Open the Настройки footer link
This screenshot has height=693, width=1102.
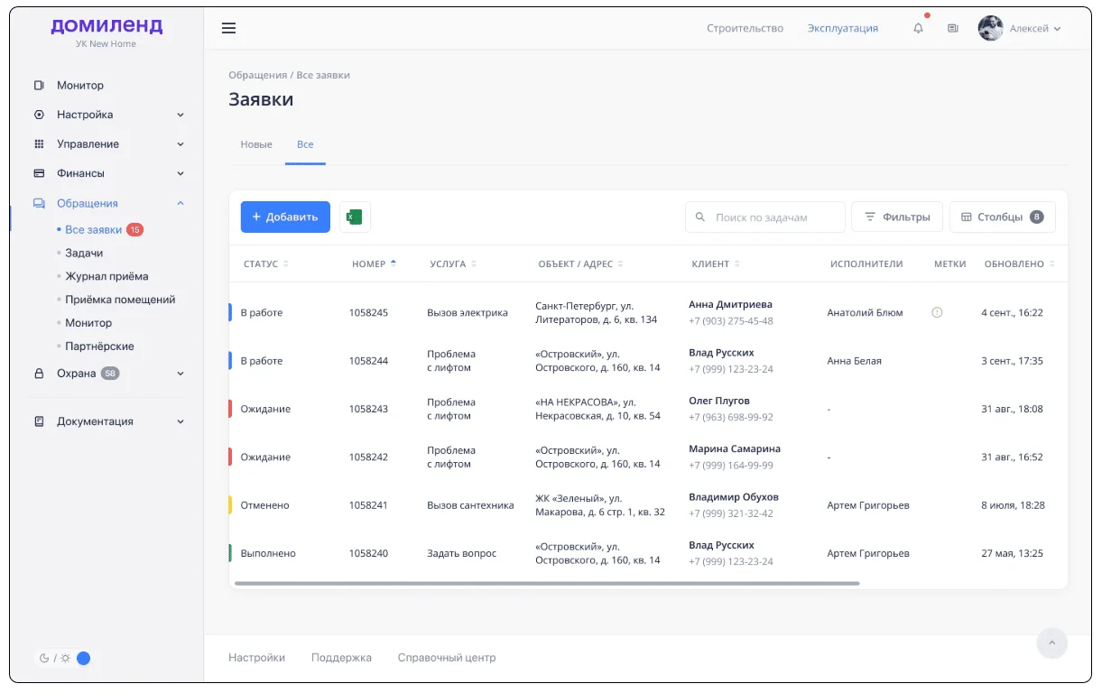(x=256, y=658)
